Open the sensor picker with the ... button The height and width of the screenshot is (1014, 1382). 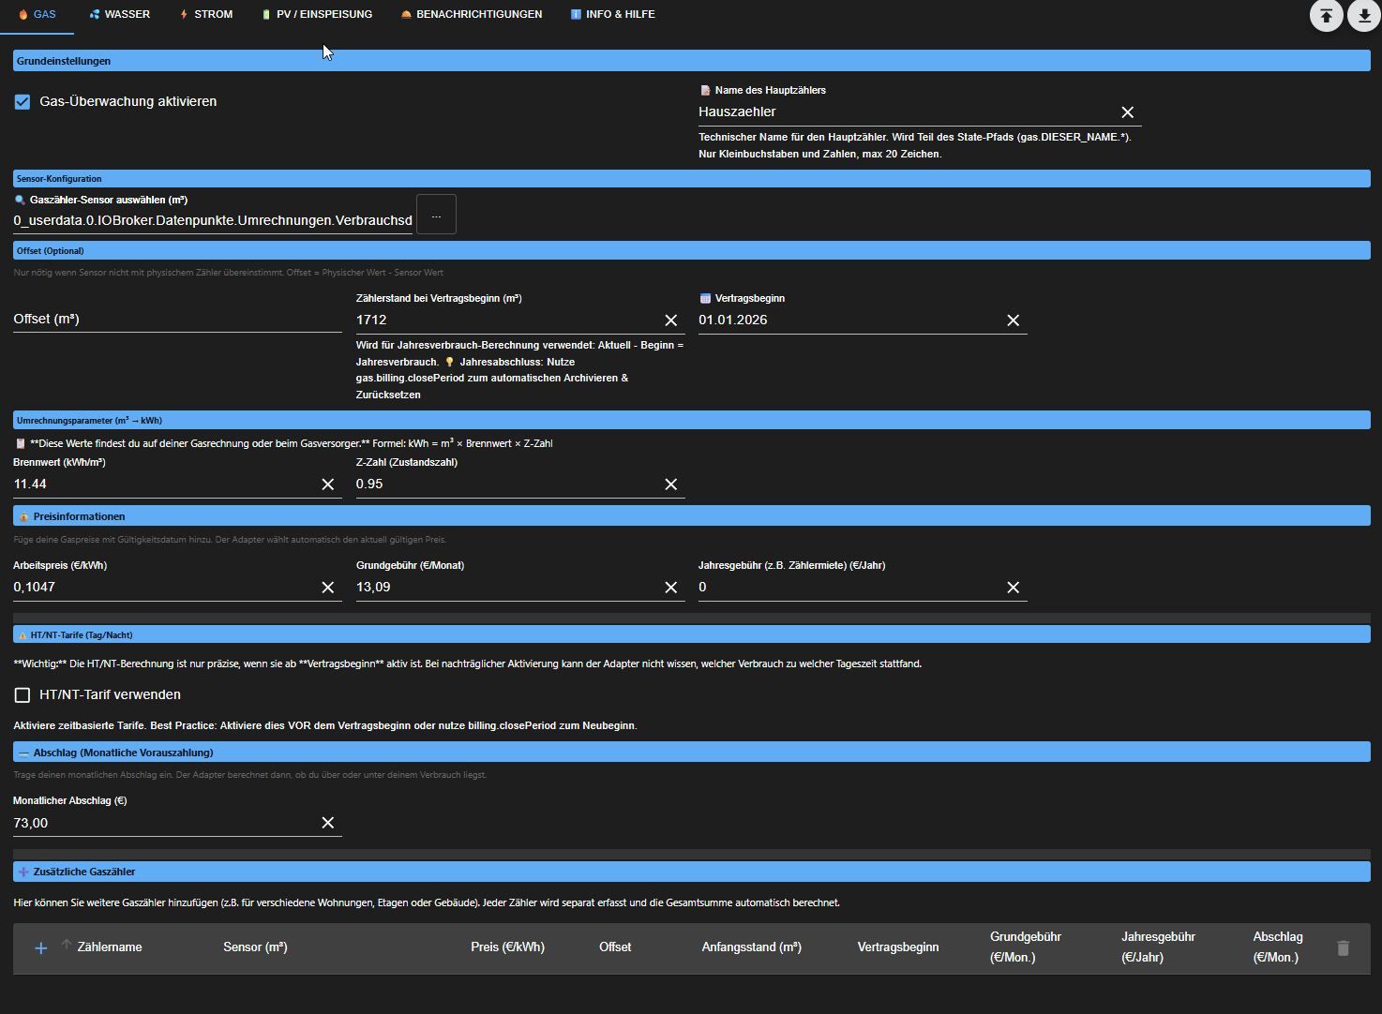click(x=436, y=216)
